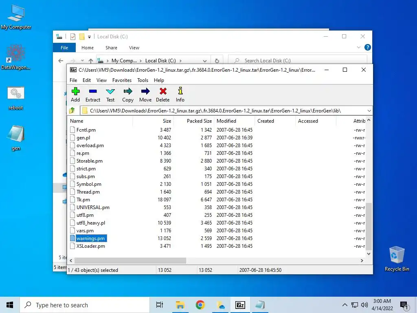Click the Add toolbar icon in 7-Zip

(75, 95)
